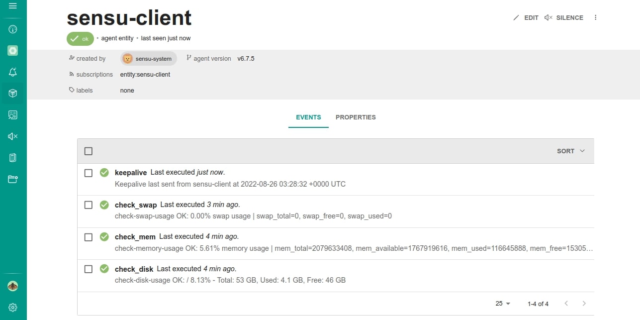
Task: Click the labels none value
Action: coord(127,91)
